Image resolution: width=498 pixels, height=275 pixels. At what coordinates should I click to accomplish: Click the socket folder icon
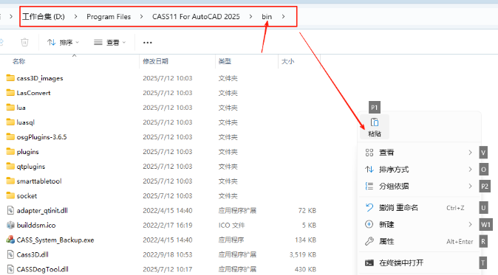(10, 195)
